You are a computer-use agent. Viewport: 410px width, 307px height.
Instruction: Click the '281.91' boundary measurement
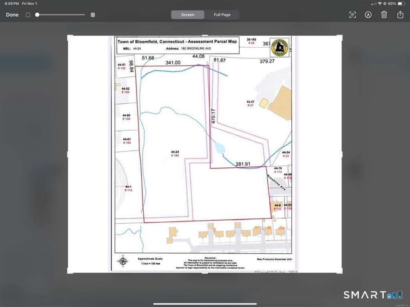[x=243, y=164]
